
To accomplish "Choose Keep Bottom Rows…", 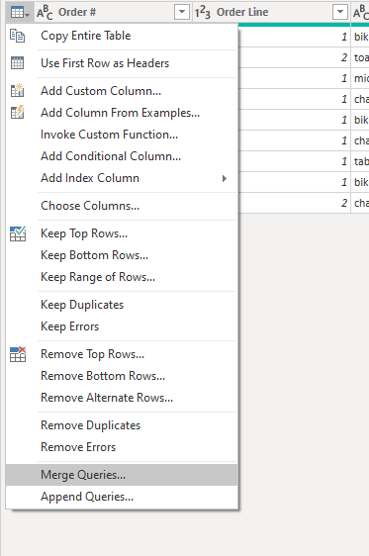I will coord(122,255).
